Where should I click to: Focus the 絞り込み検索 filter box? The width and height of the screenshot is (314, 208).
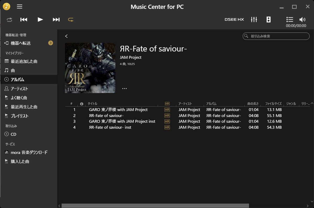point(276,36)
